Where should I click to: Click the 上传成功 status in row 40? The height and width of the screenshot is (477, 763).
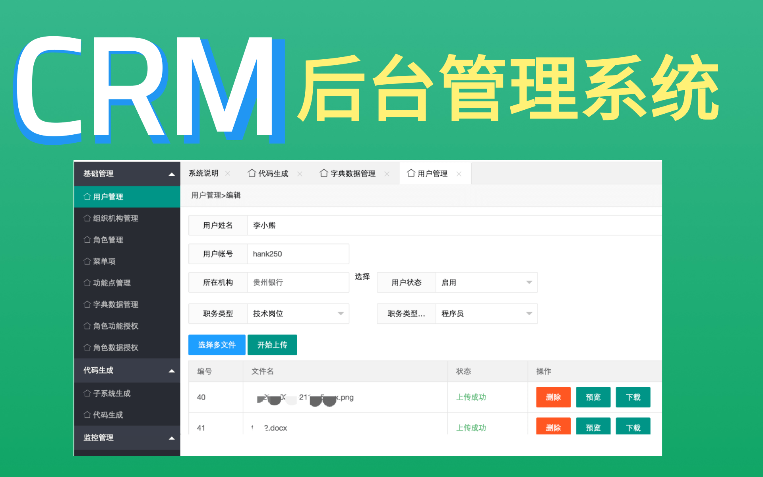pos(471,397)
